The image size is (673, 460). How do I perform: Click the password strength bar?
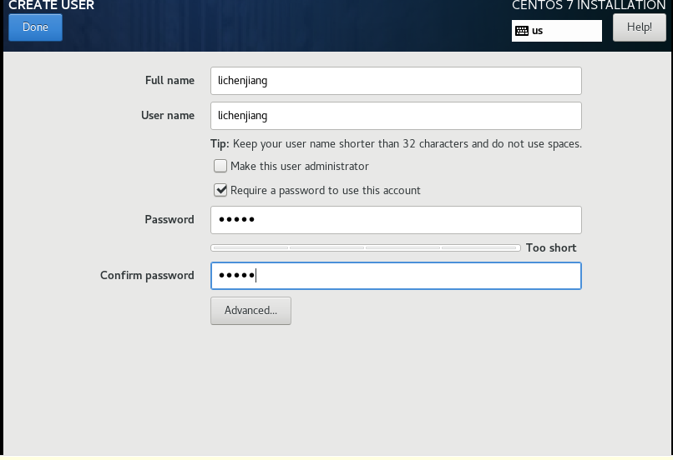point(365,248)
